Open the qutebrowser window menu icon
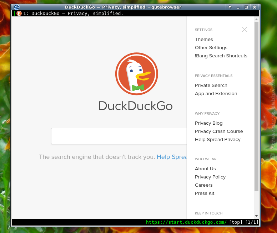Image resolution: width=277 pixels, height=233 pixels. click(x=17, y=7)
